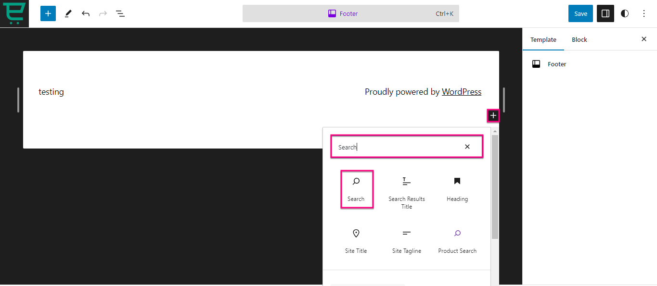The width and height of the screenshot is (657, 286).
Task: Insert the Product Search block
Action: [x=457, y=241]
